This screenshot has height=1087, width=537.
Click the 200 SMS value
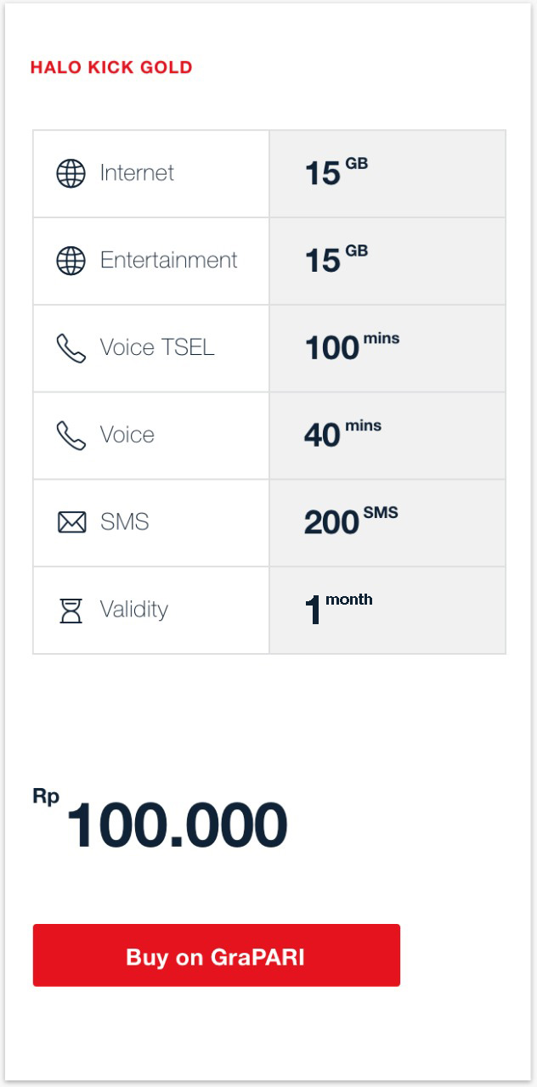click(350, 521)
